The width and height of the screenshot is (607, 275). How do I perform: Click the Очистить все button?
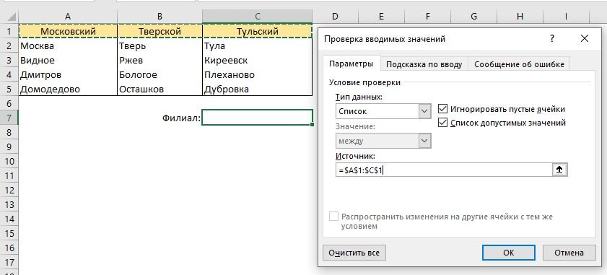coord(354,253)
